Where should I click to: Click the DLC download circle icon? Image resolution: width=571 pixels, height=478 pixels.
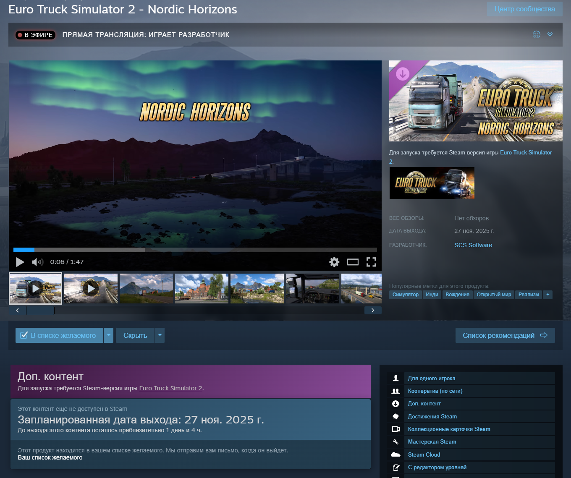coord(396,404)
